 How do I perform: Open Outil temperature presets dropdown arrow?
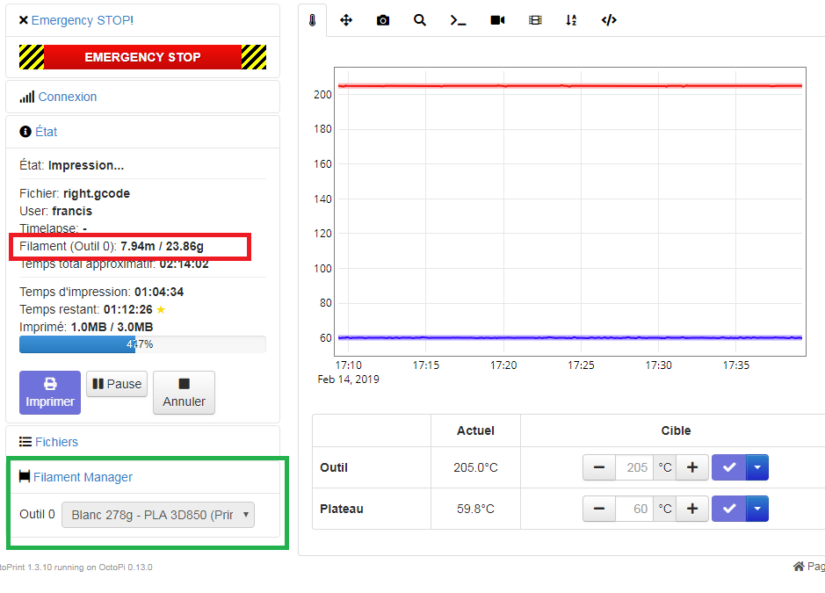coord(757,467)
